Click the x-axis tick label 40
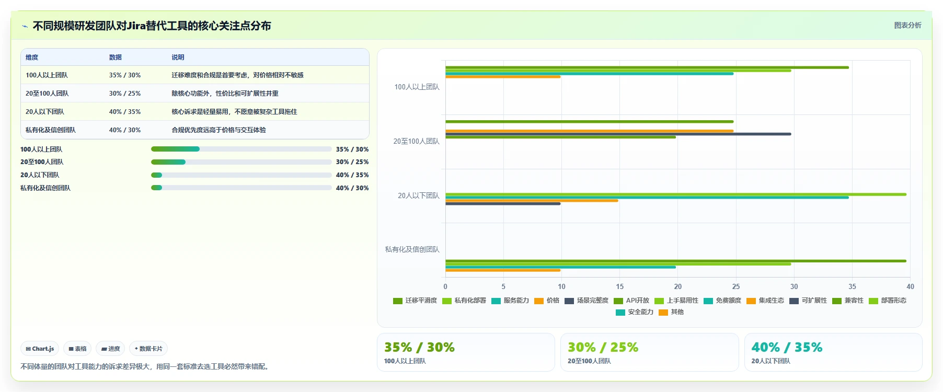Image resolution: width=943 pixels, height=392 pixels. click(x=910, y=287)
